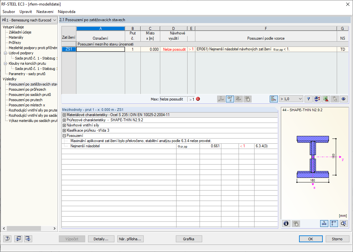
Task: Toggle the color bars display icon
Action: [274, 99]
